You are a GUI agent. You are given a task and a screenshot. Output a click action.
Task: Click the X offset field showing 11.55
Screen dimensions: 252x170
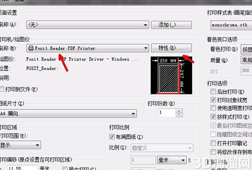click(22, 168)
